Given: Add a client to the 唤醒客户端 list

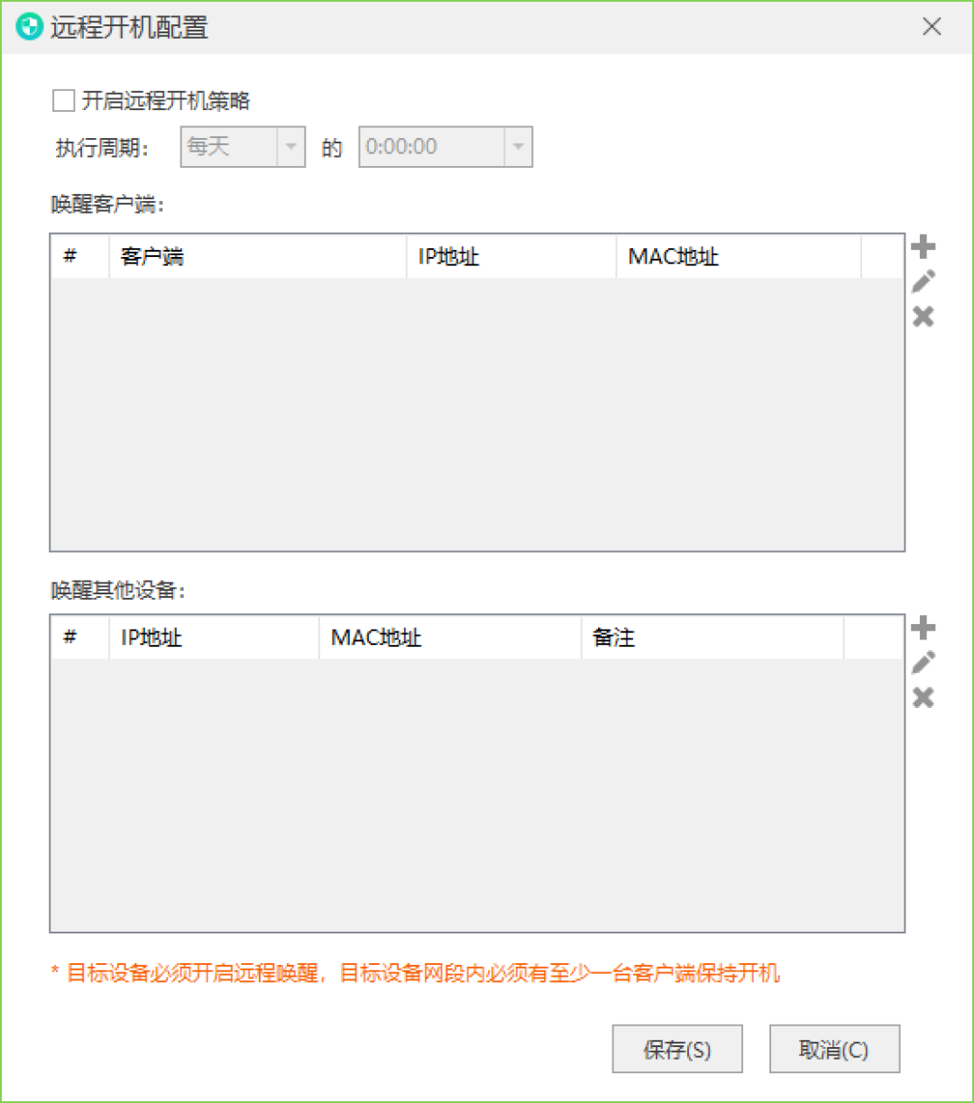Looking at the screenshot, I should [923, 246].
